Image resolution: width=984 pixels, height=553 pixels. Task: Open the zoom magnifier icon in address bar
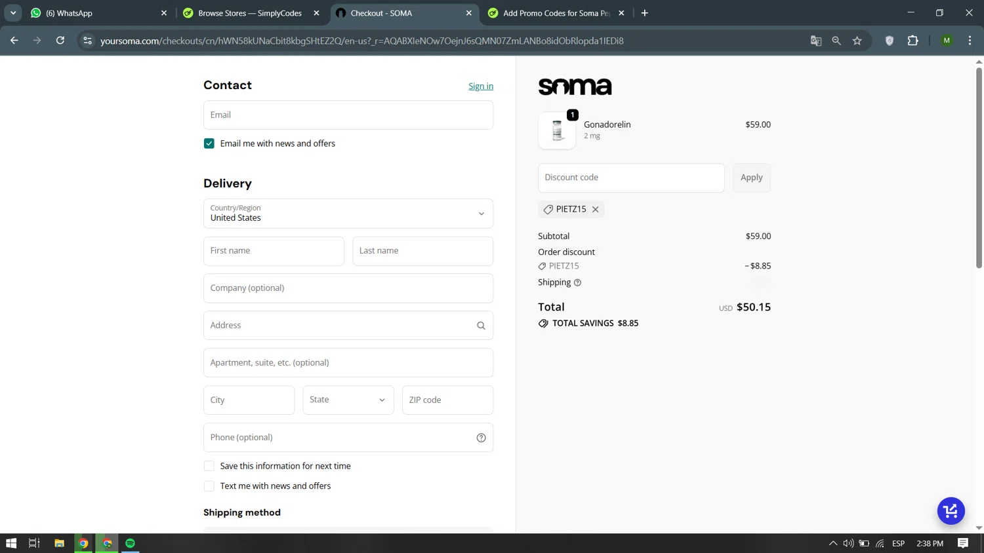(x=836, y=41)
